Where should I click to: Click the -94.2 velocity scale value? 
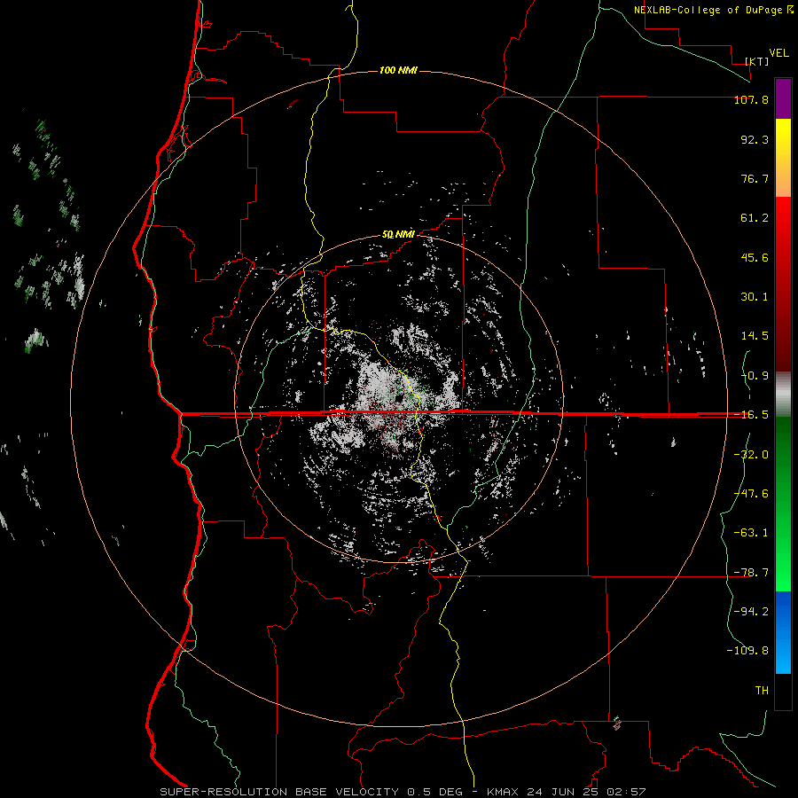click(751, 612)
